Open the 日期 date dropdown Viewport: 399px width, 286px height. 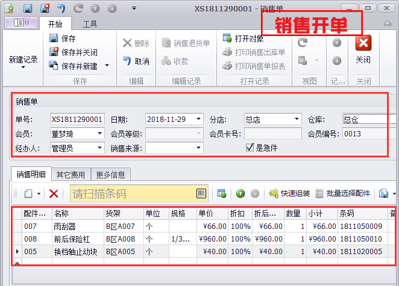tap(199, 119)
